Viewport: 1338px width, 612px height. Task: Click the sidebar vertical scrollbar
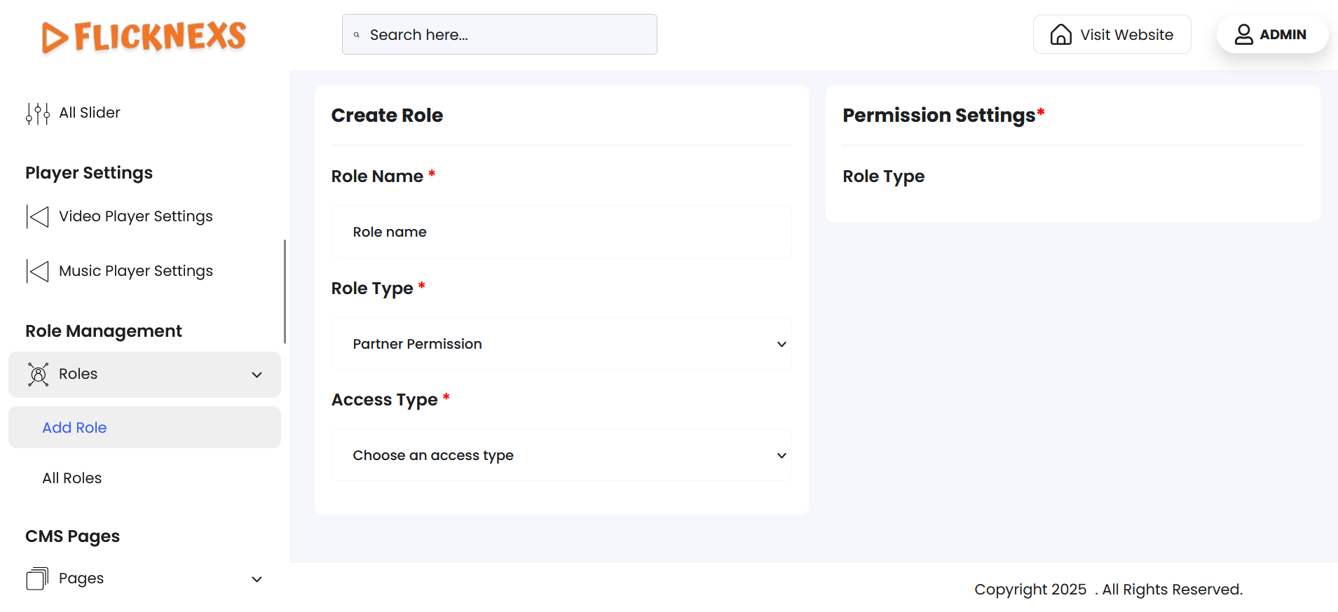click(285, 291)
